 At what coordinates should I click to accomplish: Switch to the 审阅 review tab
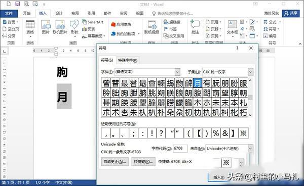coord(124,13)
